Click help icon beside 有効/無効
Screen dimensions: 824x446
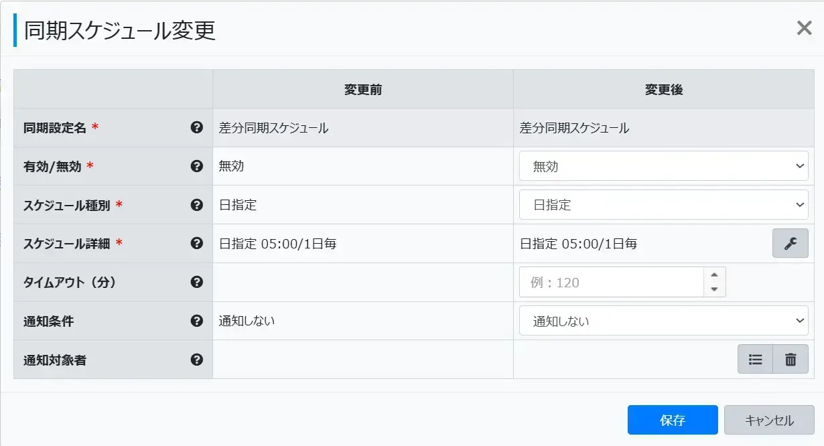click(196, 166)
